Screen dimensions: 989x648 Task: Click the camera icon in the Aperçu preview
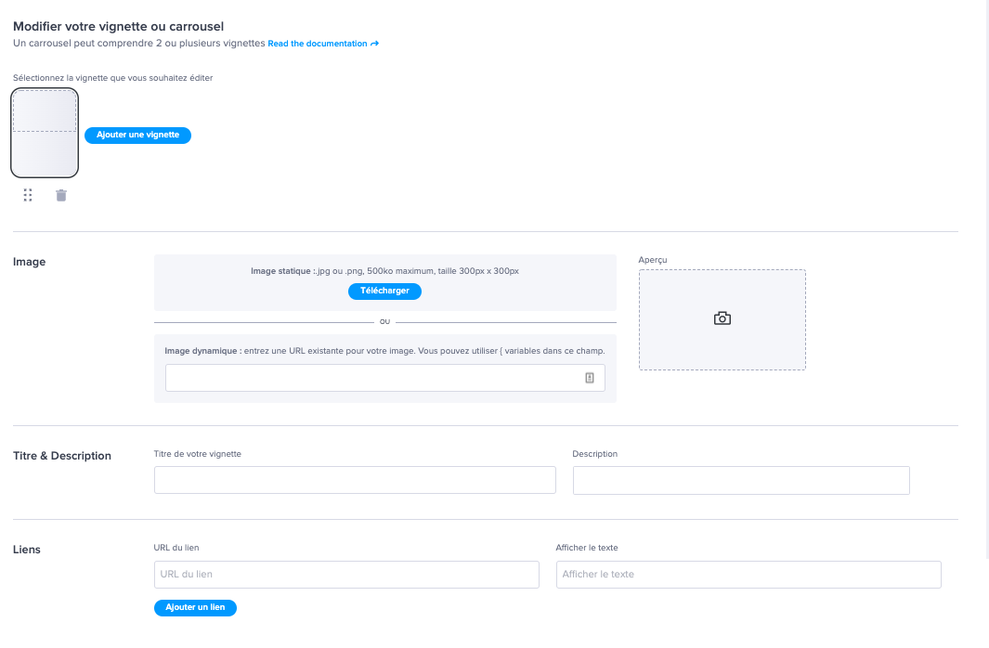tap(722, 318)
